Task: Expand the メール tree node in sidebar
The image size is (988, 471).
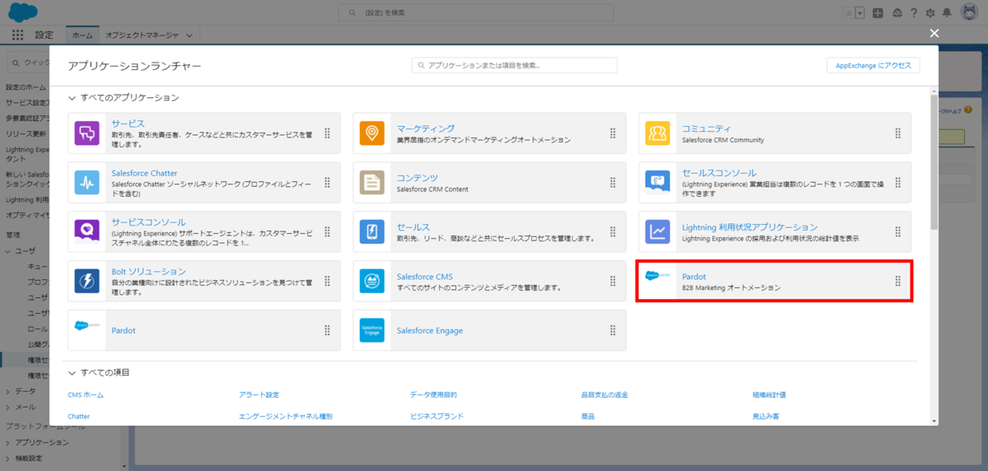Action: [8, 407]
